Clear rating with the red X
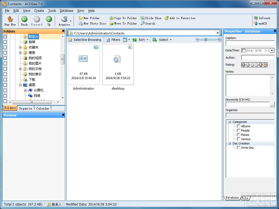 pyautogui.click(x=265, y=65)
